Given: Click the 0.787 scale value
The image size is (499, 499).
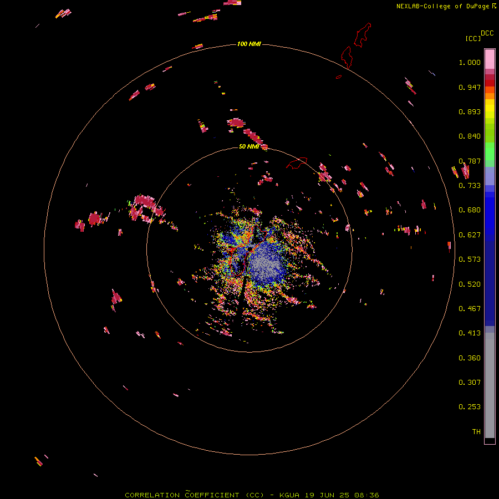Looking at the screenshot, I should coord(470,161).
